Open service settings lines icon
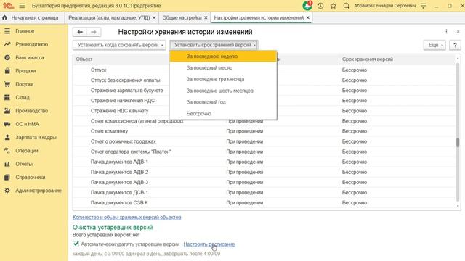Screen dimensions: 465x261 [x=424, y=6]
